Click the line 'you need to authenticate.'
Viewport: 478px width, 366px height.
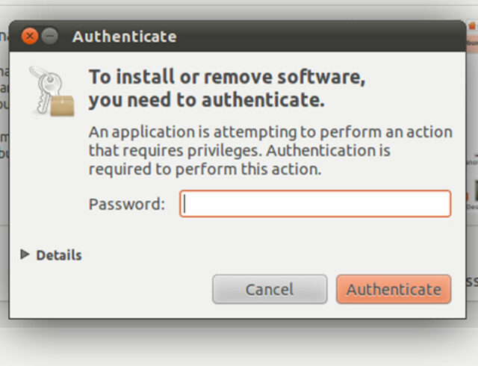pyautogui.click(x=206, y=100)
